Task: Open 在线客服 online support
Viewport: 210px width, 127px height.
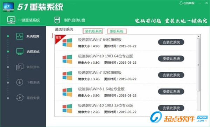Action: click(x=187, y=3)
